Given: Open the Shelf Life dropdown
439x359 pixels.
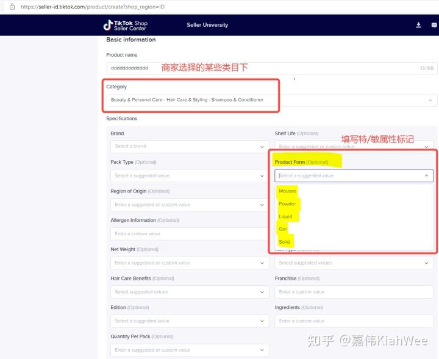Looking at the screenshot, I should tap(354, 146).
